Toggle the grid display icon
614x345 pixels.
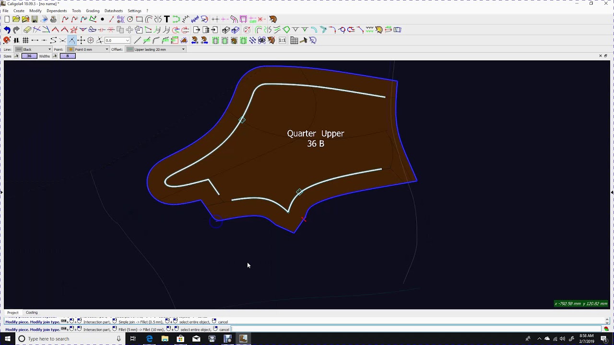[25, 40]
